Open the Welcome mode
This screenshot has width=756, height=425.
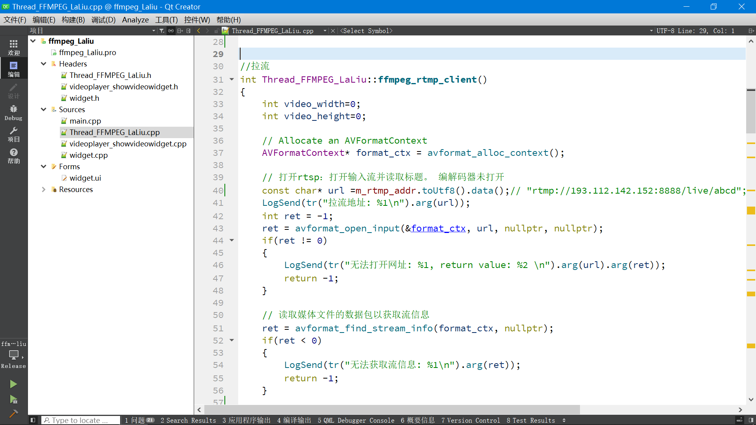click(x=13, y=47)
